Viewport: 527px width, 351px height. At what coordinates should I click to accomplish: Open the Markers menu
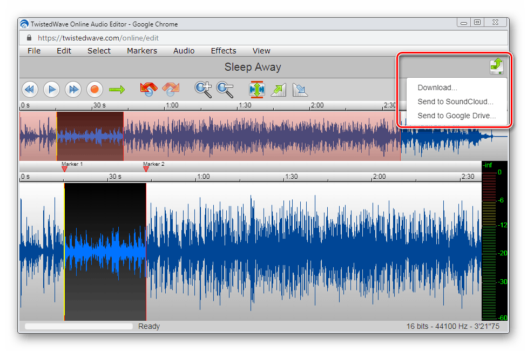pos(142,51)
